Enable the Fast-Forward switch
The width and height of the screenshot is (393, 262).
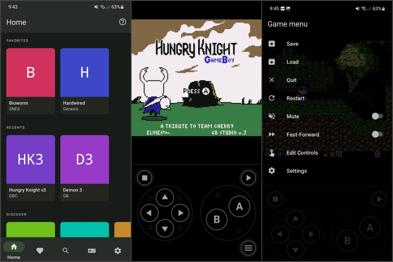(377, 134)
